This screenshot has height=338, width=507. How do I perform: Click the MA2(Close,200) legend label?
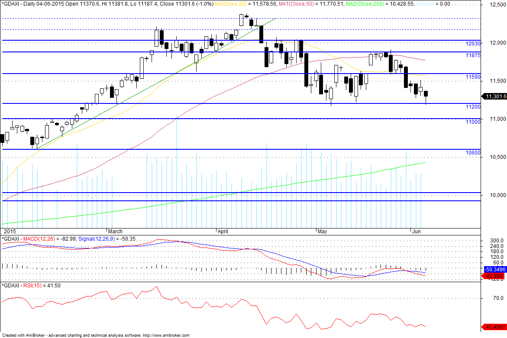pyautogui.click(x=363, y=4)
